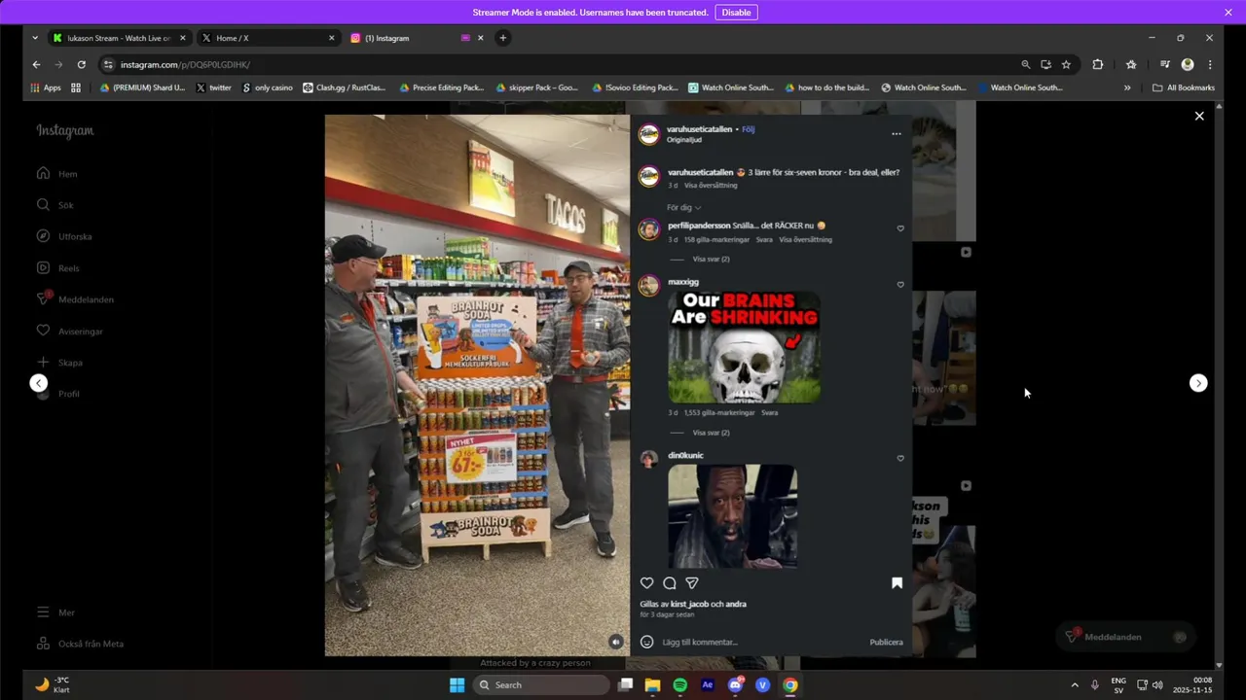
Task: Open Meddelanden in the sidebar
Action: pos(75,299)
